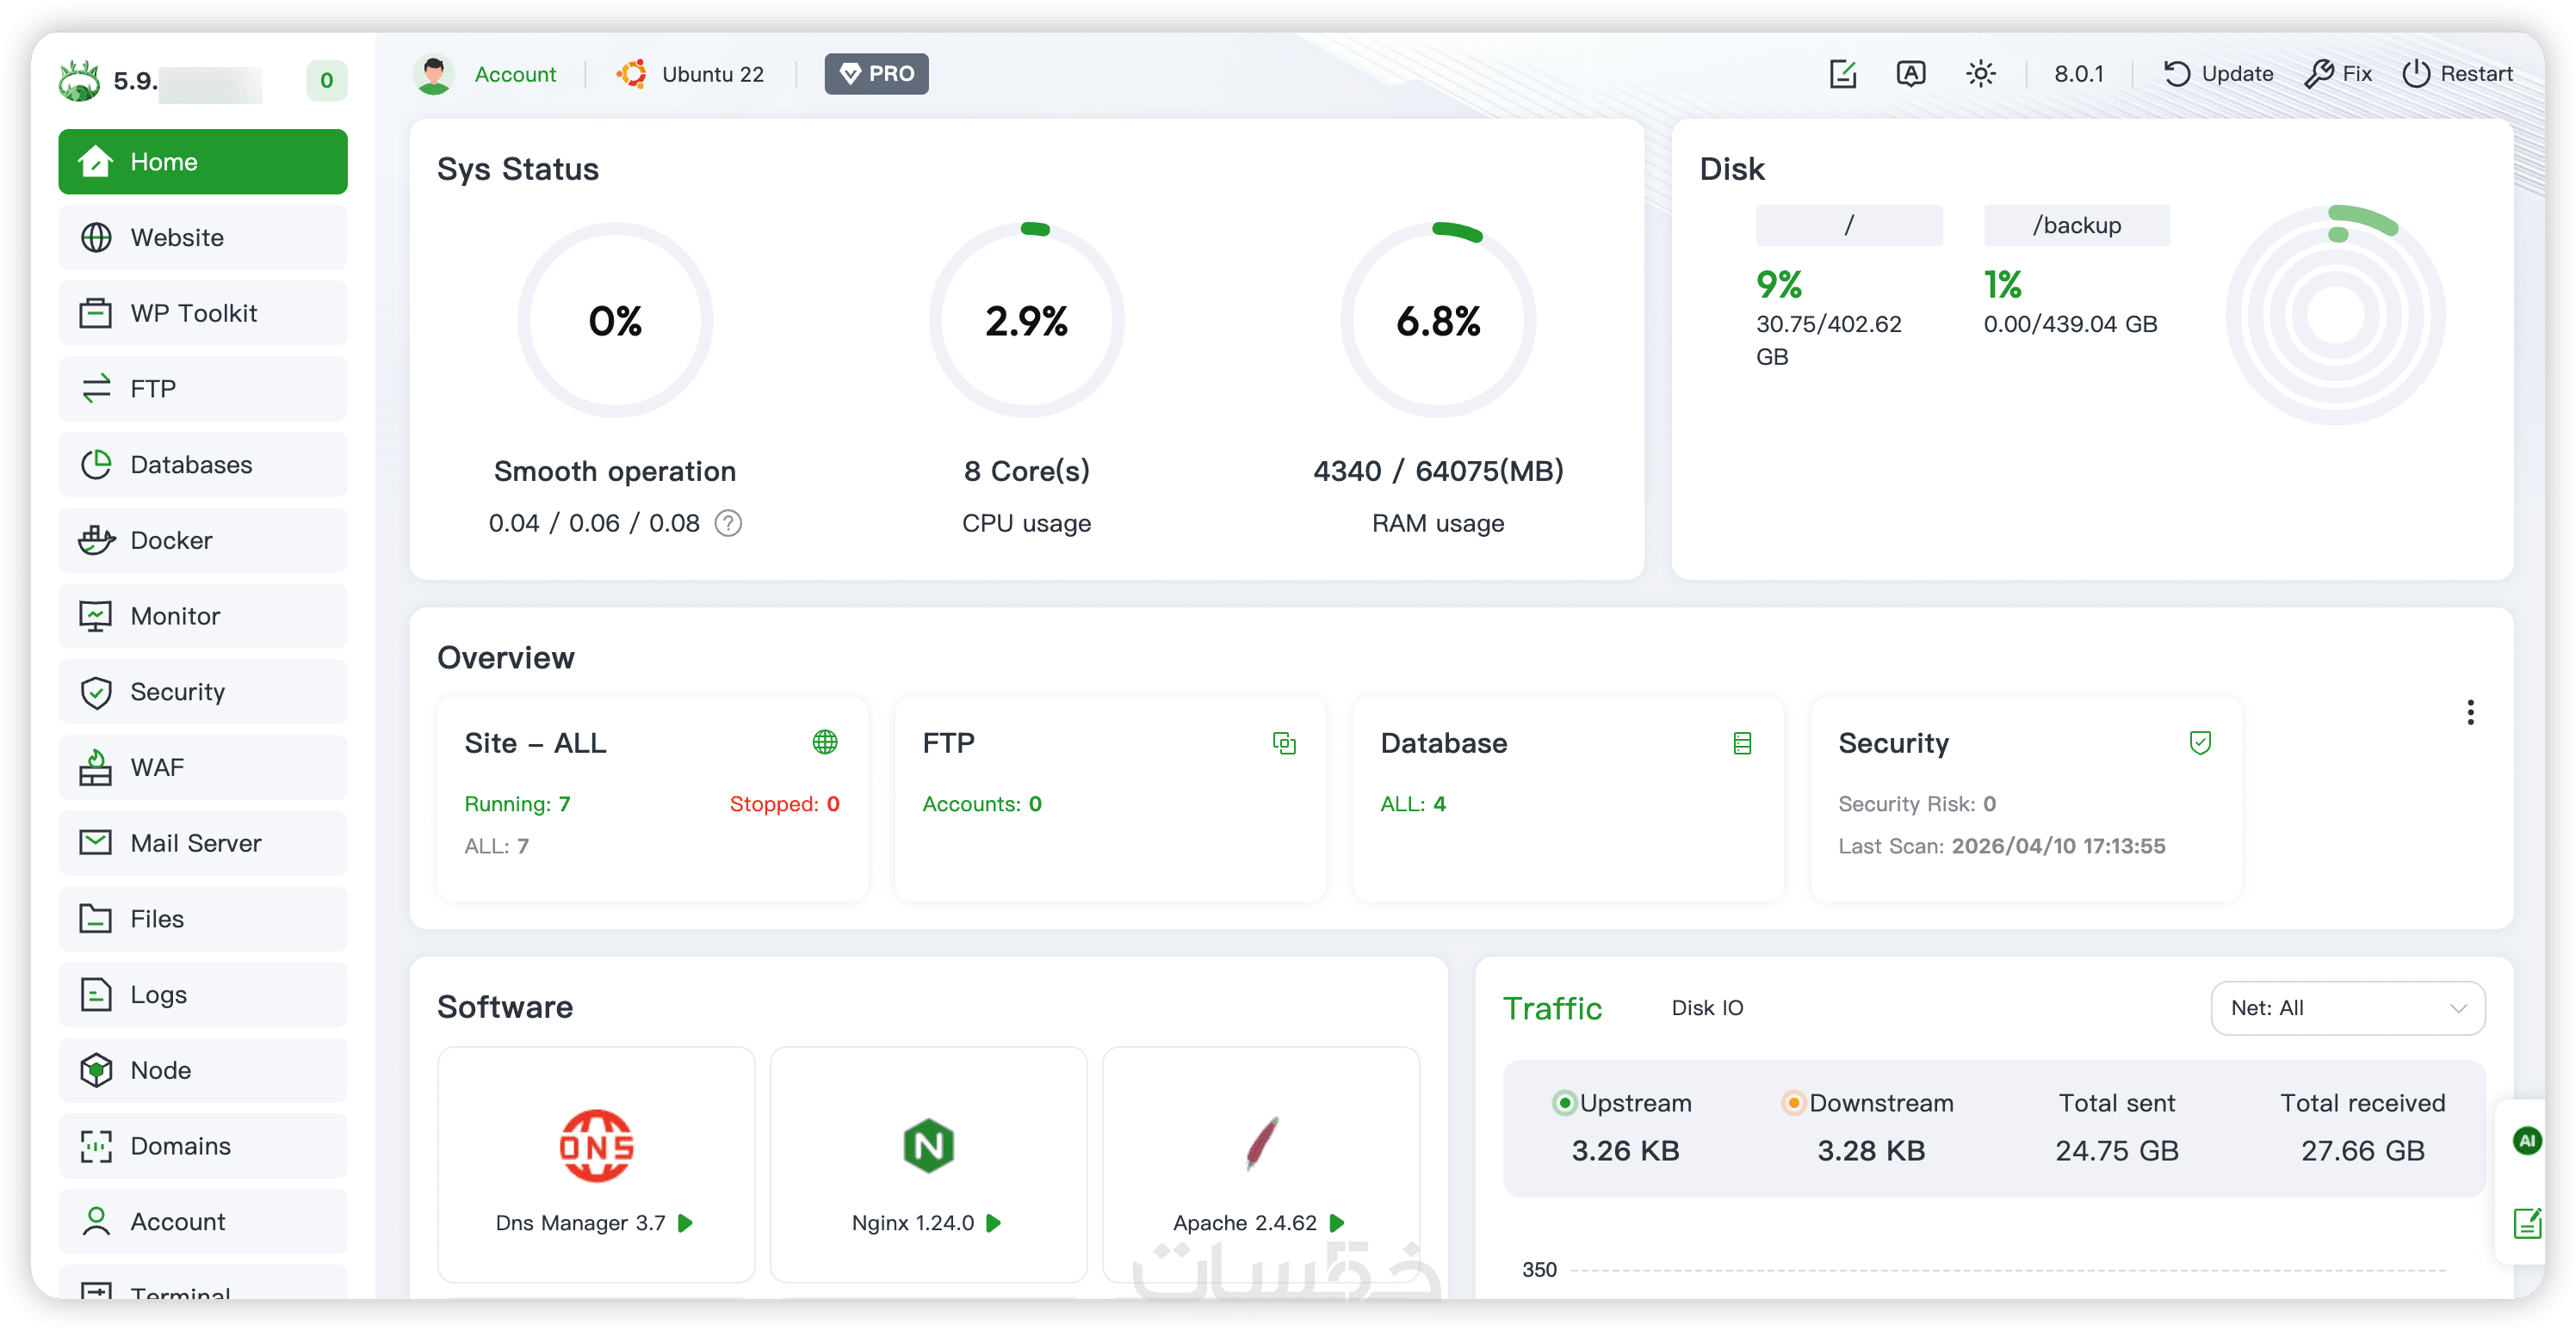
Task: Click the language translate icon in header
Action: coord(1910,74)
